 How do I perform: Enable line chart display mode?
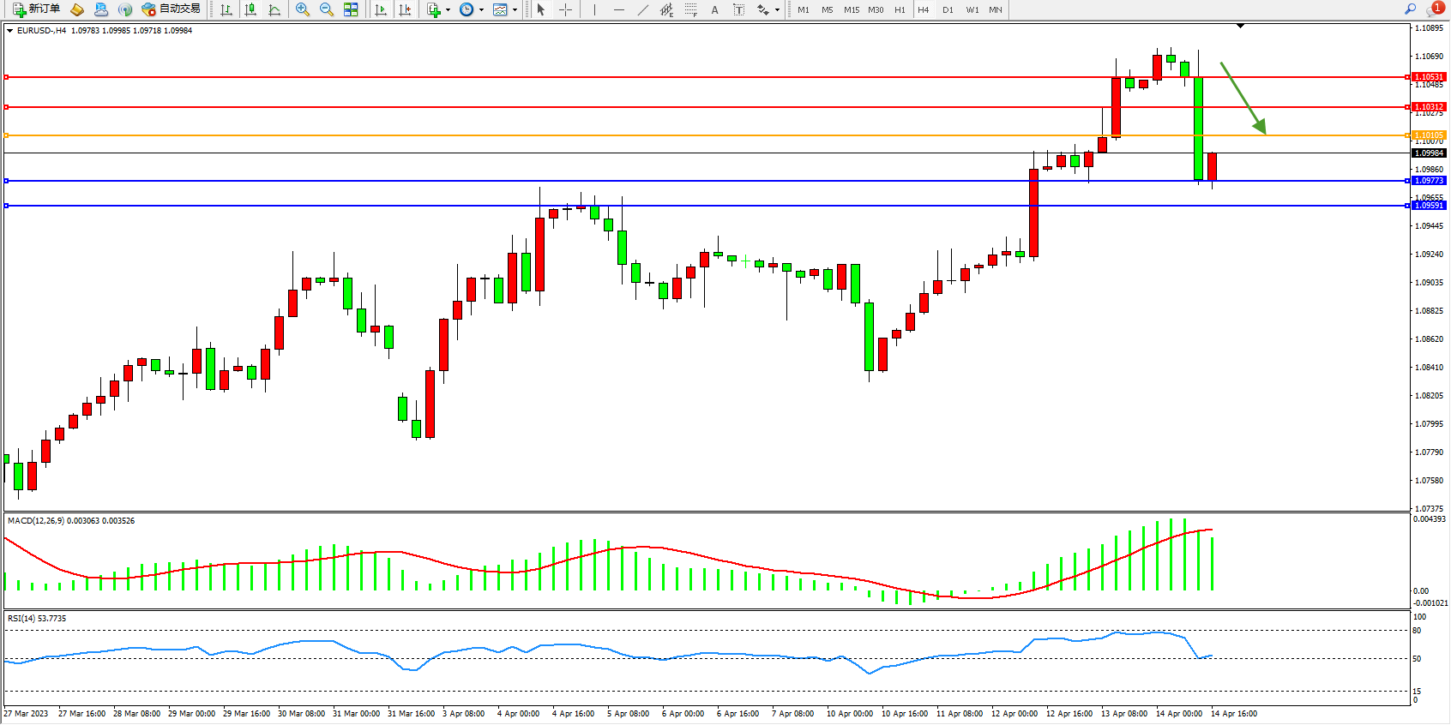pyautogui.click(x=274, y=9)
